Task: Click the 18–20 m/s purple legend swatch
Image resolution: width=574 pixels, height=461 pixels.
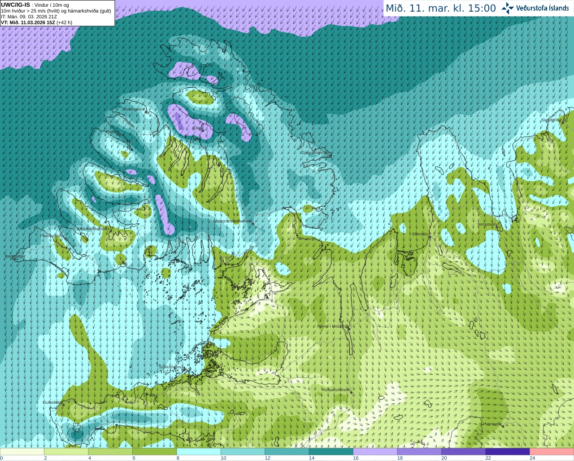Action: (x=419, y=452)
